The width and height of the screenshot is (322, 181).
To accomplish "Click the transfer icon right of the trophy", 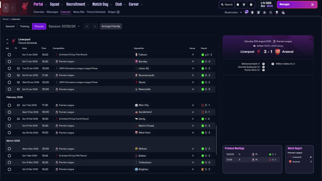I will pyautogui.click(x=283, y=12).
